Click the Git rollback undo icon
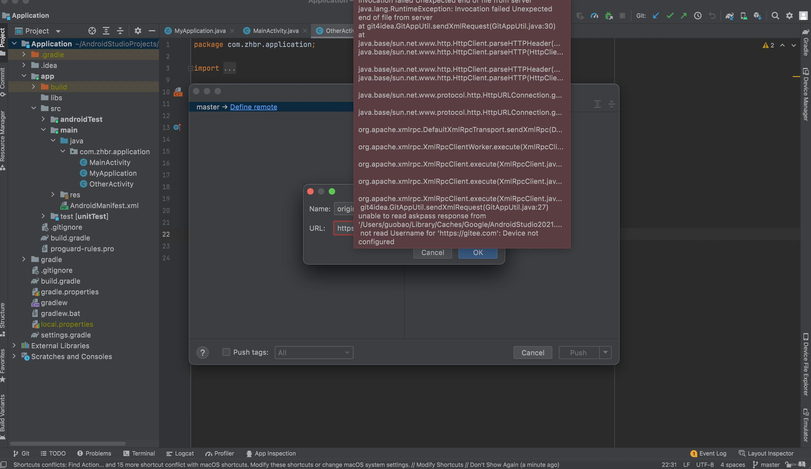 (x=712, y=16)
